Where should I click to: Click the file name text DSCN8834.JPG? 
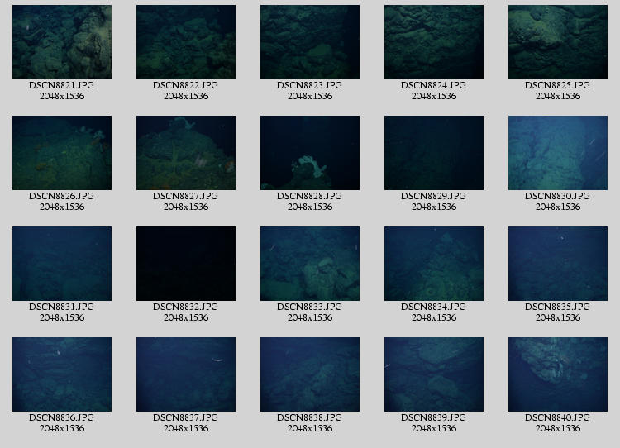[434, 307]
